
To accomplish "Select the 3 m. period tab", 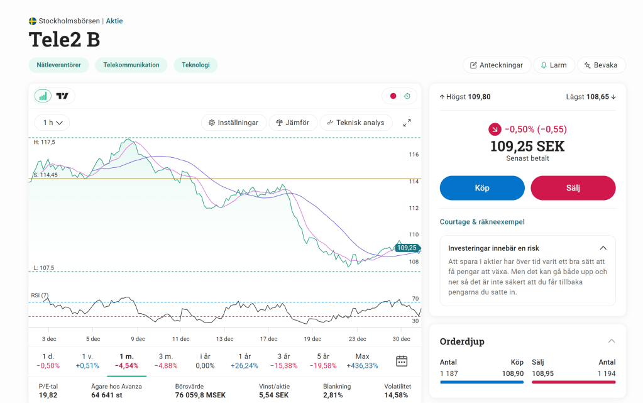I will [166, 361].
